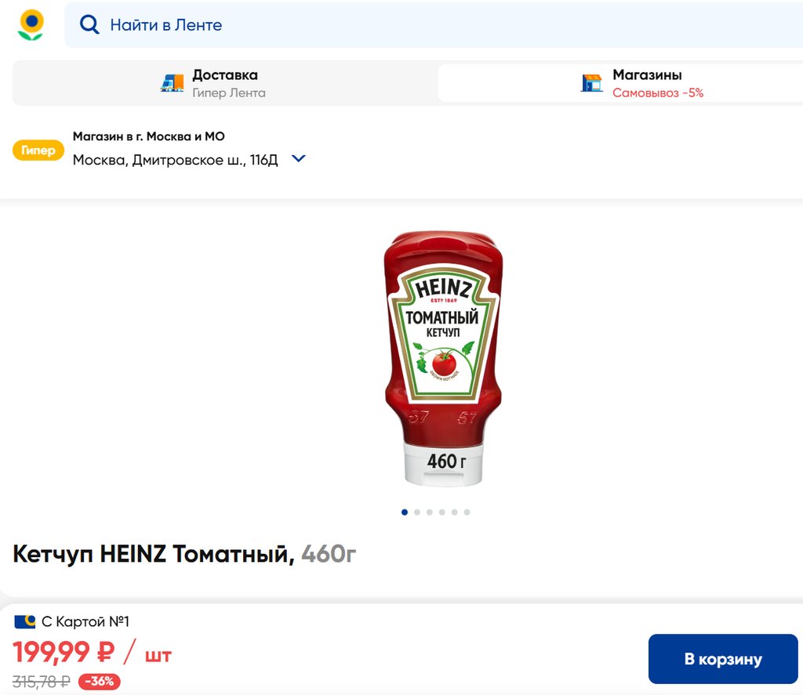Select the third image carousel dot
This screenshot has width=803, height=695.
coord(430,512)
